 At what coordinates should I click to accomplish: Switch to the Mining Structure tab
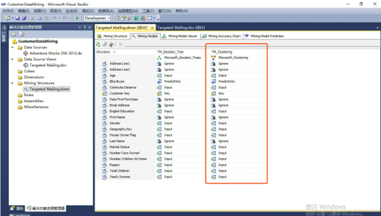(112, 36)
